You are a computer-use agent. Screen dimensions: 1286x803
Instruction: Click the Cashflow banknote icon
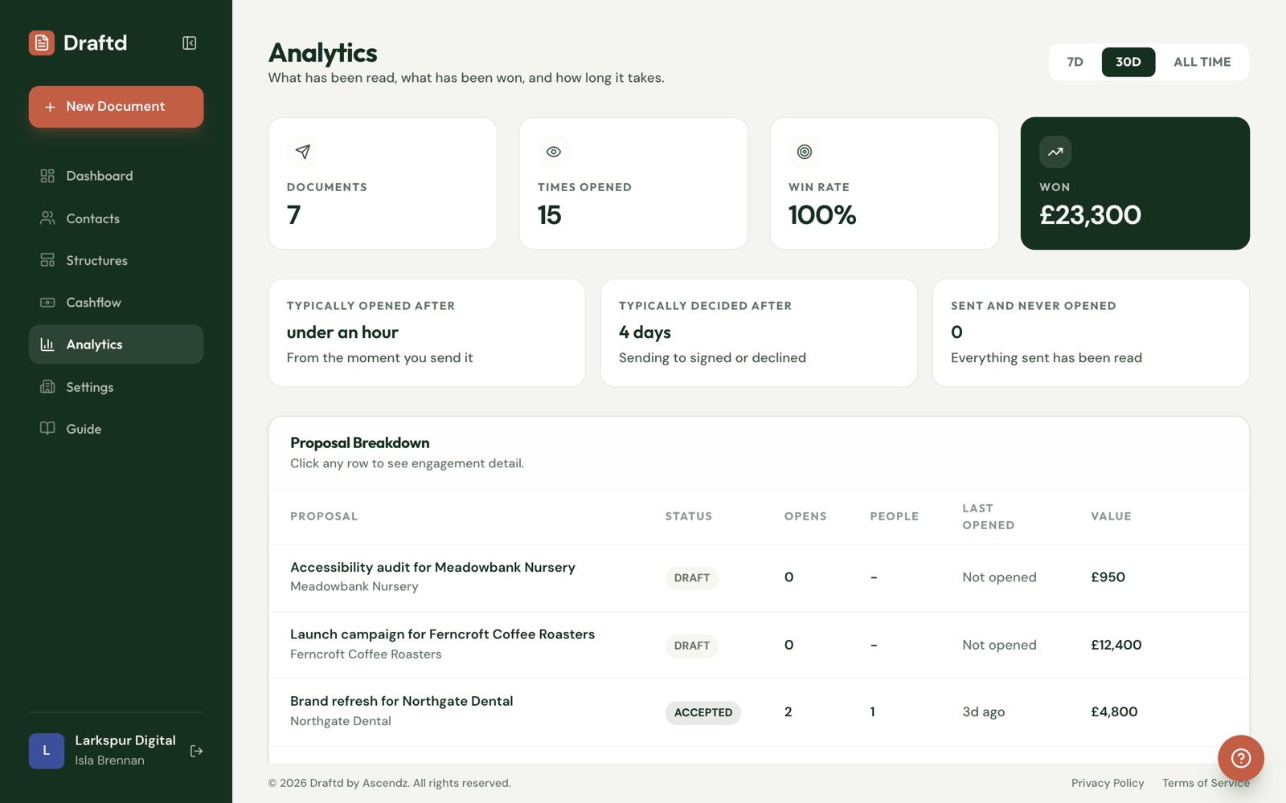[47, 303]
